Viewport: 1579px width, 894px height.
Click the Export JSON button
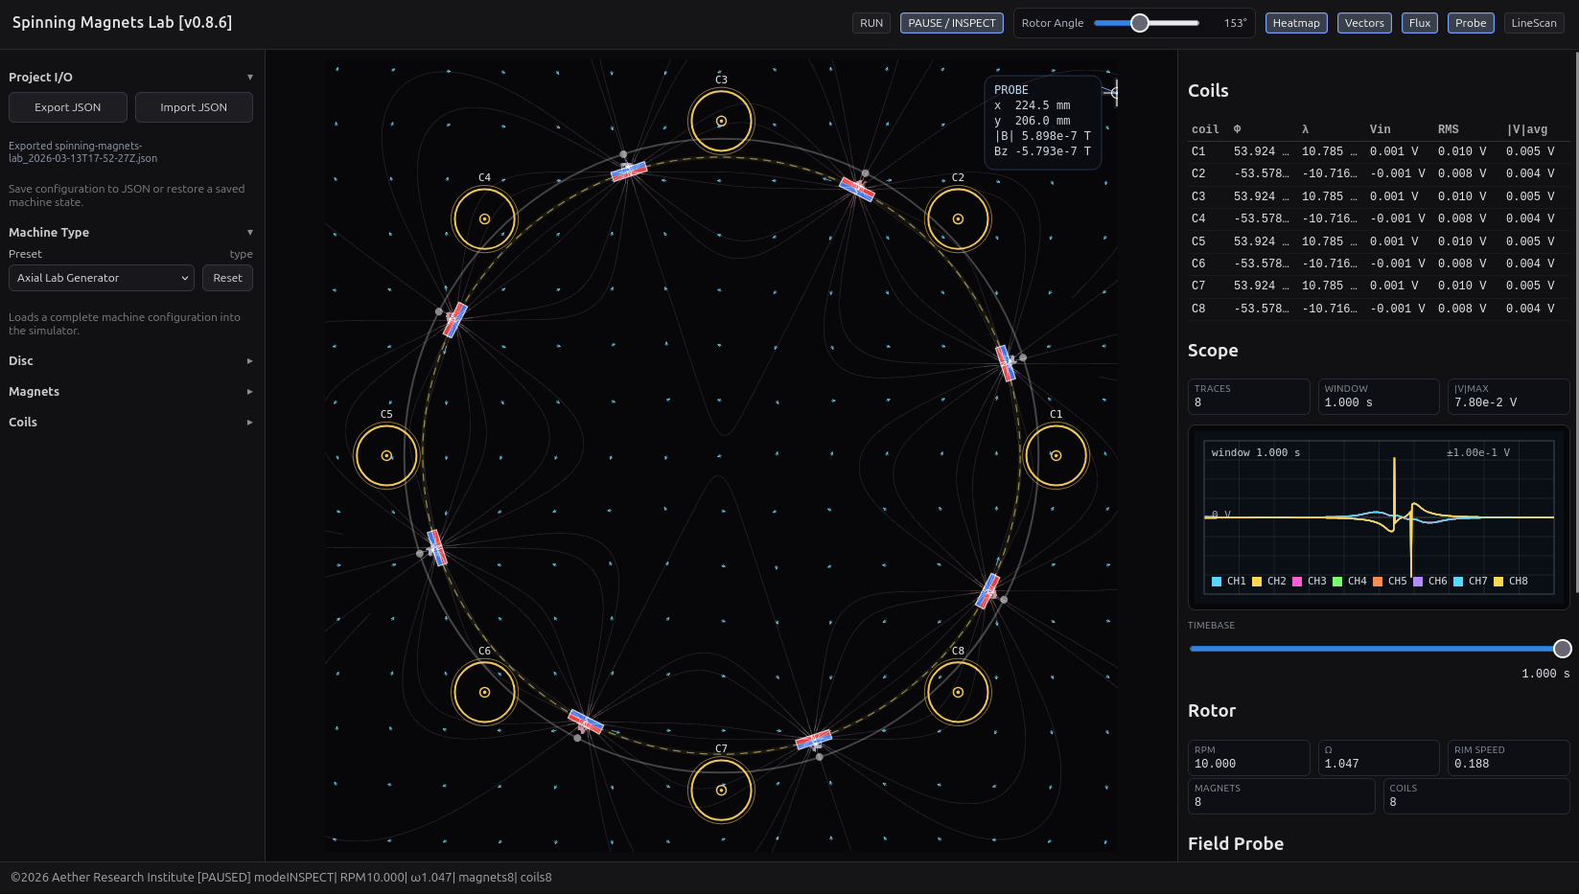pyautogui.click(x=68, y=107)
